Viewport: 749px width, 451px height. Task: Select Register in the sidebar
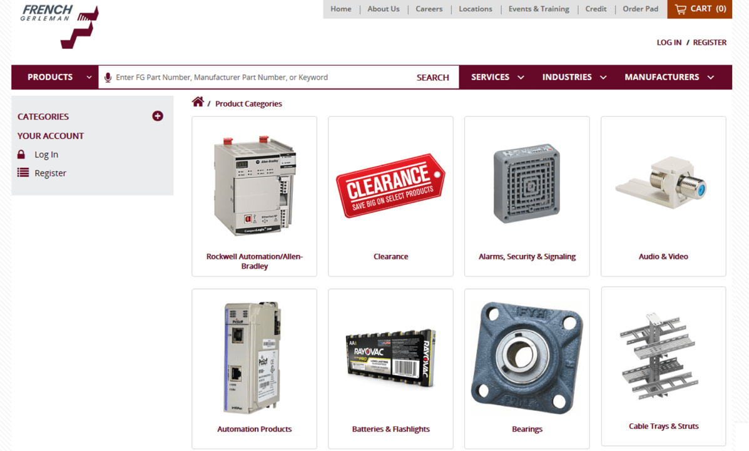[50, 173]
